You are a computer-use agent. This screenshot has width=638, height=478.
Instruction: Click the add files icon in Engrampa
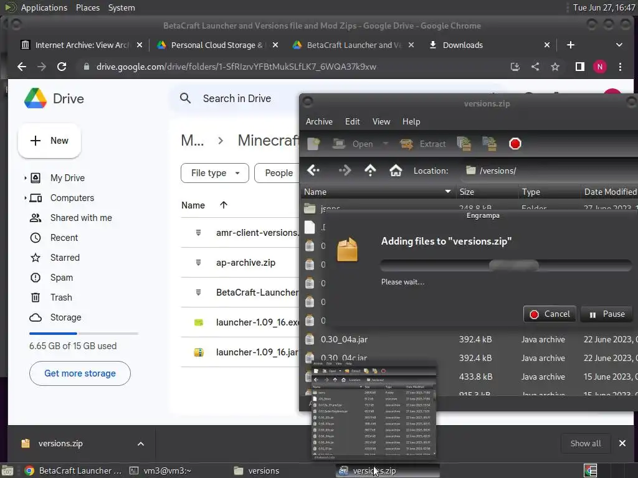464,144
